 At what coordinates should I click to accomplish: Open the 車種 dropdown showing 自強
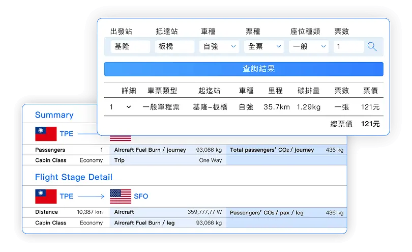(219, 46)
